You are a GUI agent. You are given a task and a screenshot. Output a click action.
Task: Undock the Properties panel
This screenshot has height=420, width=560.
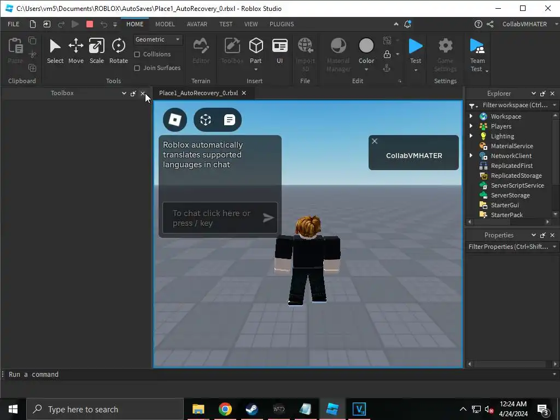(x=543, y=235)
